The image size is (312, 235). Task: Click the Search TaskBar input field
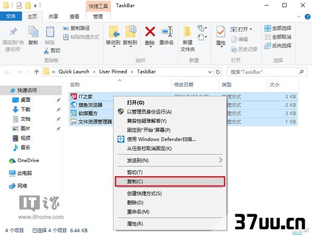click(x=267, y=72)
